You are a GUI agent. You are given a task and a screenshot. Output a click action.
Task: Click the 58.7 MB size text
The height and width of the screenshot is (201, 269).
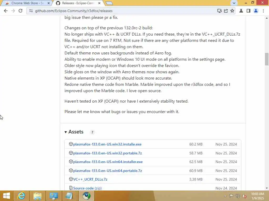pyautogui.click(x=196, y=153)
